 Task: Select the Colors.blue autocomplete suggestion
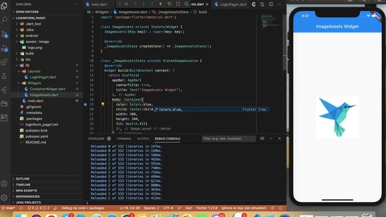211,110
